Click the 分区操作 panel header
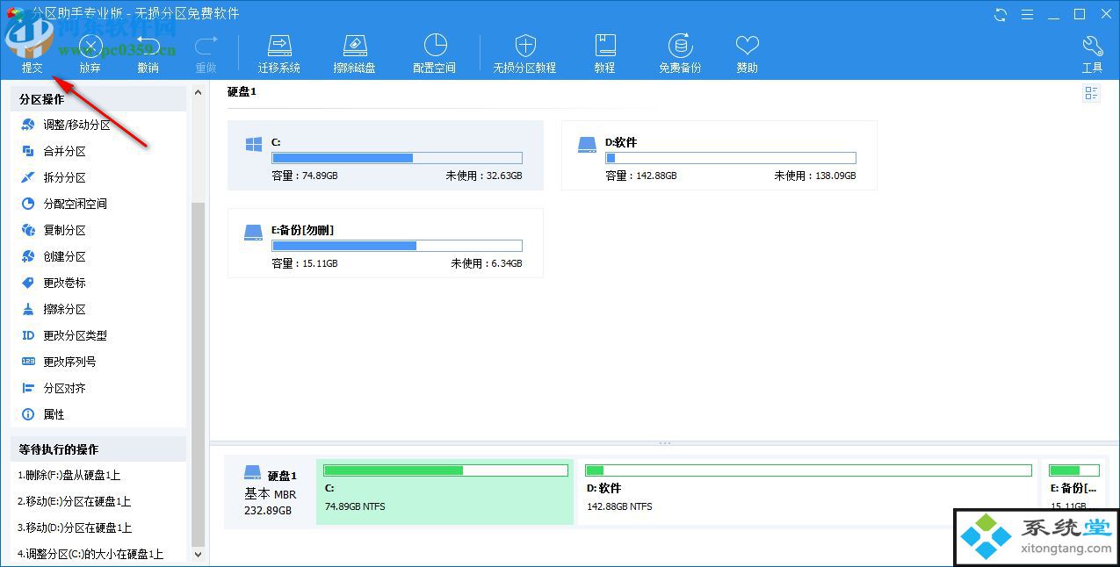The width and height of the screenshot is (1120, 567). 98,99
